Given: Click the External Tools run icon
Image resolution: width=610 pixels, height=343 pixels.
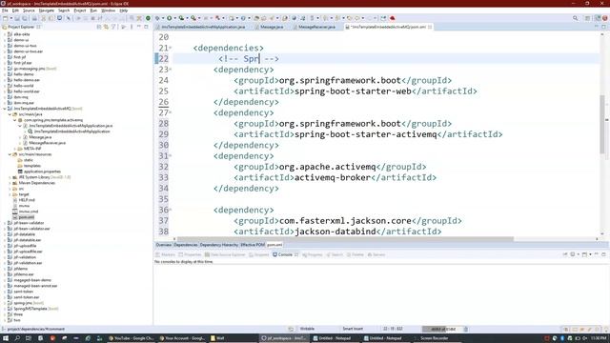Looking at the screenshot, I should (193, 18).
